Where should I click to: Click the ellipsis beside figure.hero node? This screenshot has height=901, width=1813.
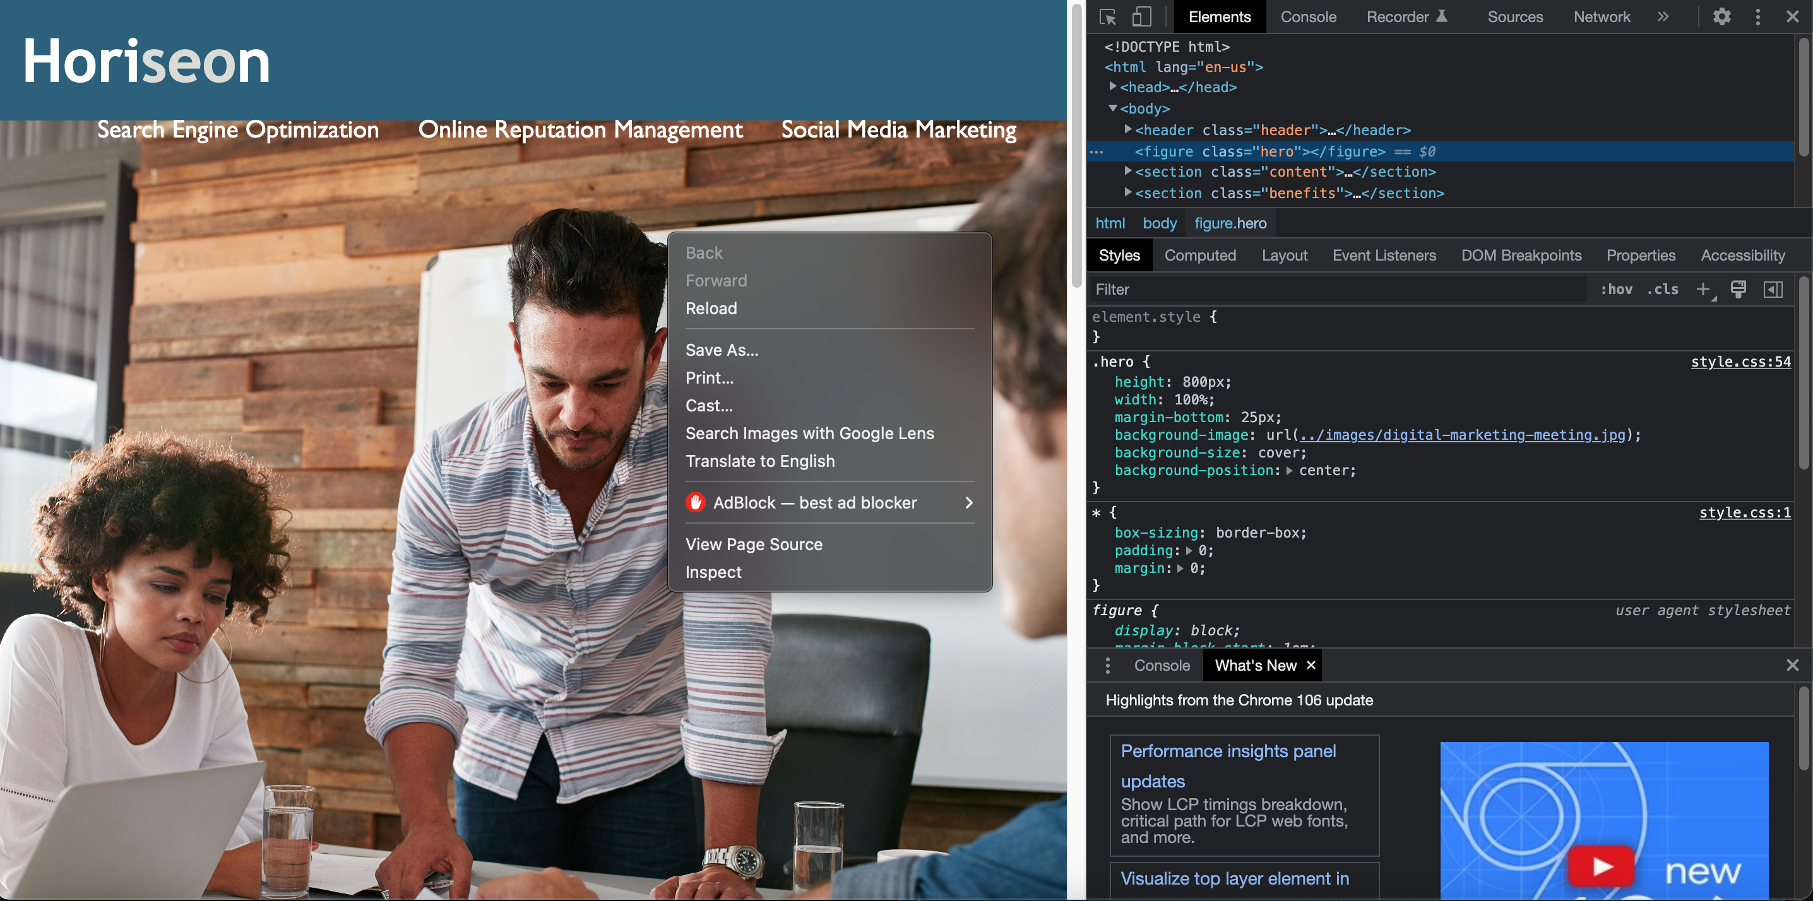coord(1097,152)
